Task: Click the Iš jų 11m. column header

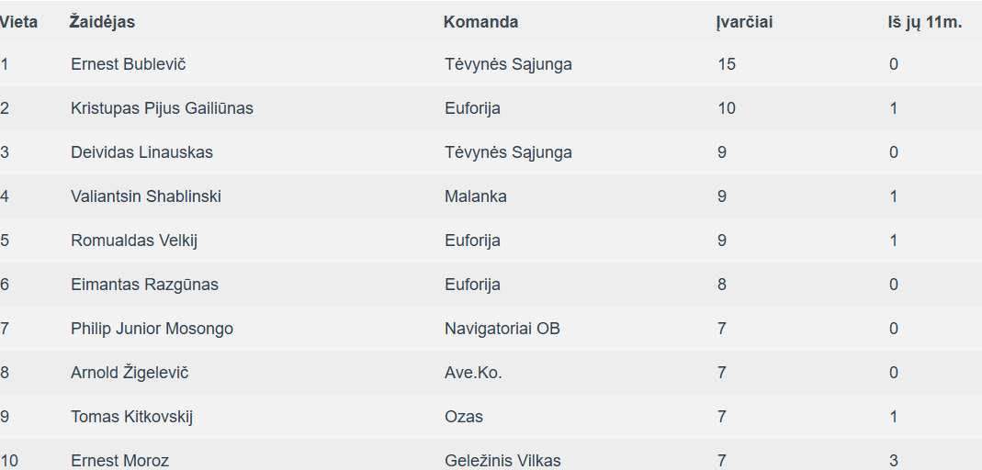Action: click(924, 23)
